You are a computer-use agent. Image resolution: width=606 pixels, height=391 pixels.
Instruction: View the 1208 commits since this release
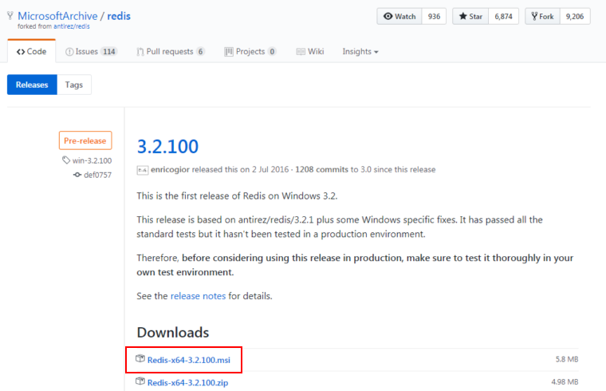pyautogui.click(x=321, y=169)
